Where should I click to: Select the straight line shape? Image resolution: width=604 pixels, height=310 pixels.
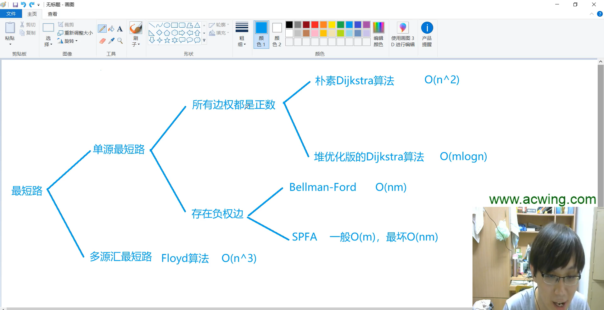point(152,25)
